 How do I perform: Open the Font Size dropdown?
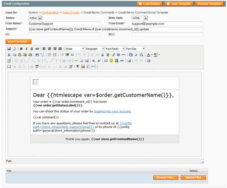tap(135, 49)
